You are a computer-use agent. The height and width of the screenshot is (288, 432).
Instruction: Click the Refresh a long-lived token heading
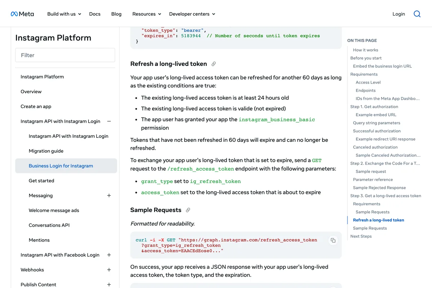click(168, 64)
